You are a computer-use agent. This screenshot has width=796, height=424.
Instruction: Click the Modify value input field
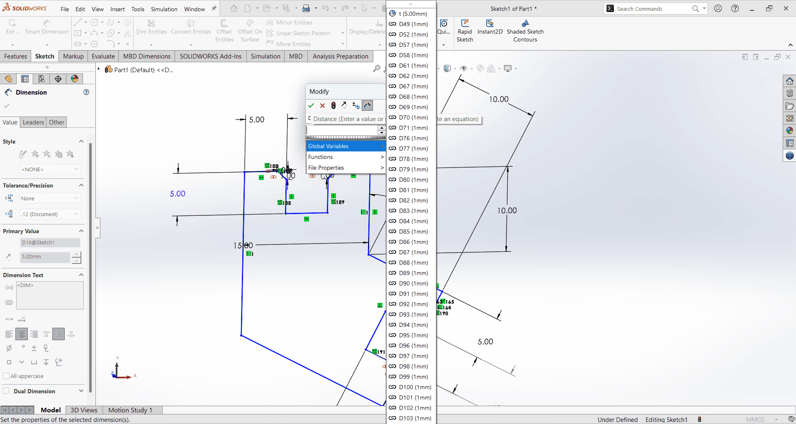tap(342, 130)
